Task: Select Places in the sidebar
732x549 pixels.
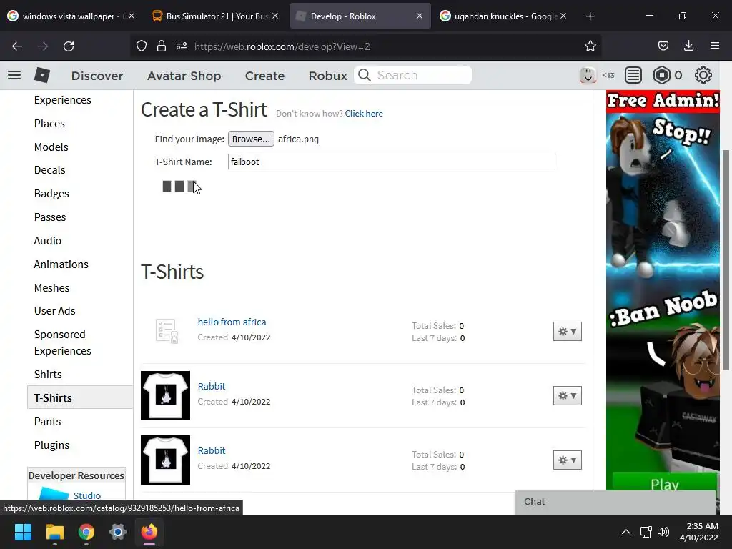Action: [x=49, y=123]
